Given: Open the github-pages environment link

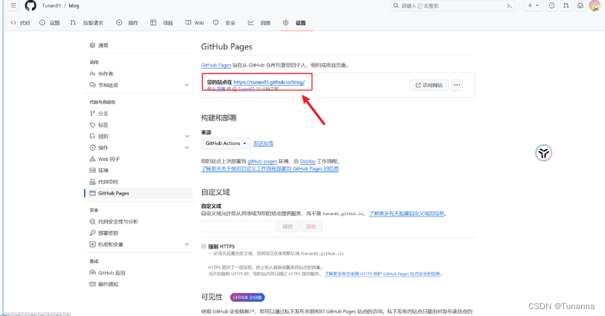Looking at the screenshot, I should point(262,161).
